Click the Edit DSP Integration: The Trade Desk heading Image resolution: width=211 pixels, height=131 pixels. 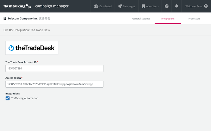tap(27, 30)
